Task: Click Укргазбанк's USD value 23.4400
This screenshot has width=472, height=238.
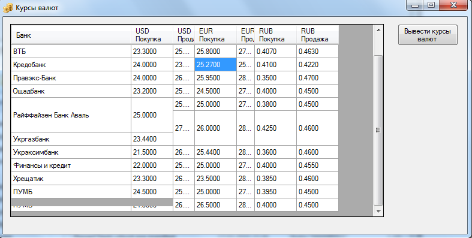Action: 152,139
